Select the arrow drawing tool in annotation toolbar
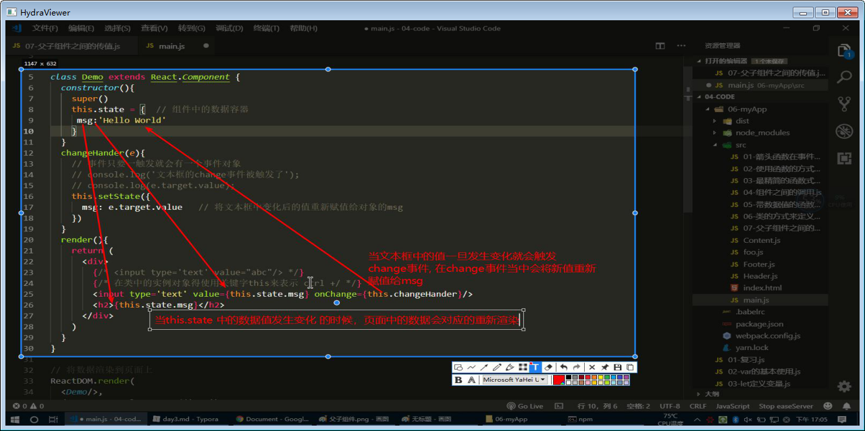865x431 pixels. coord(484,368)
